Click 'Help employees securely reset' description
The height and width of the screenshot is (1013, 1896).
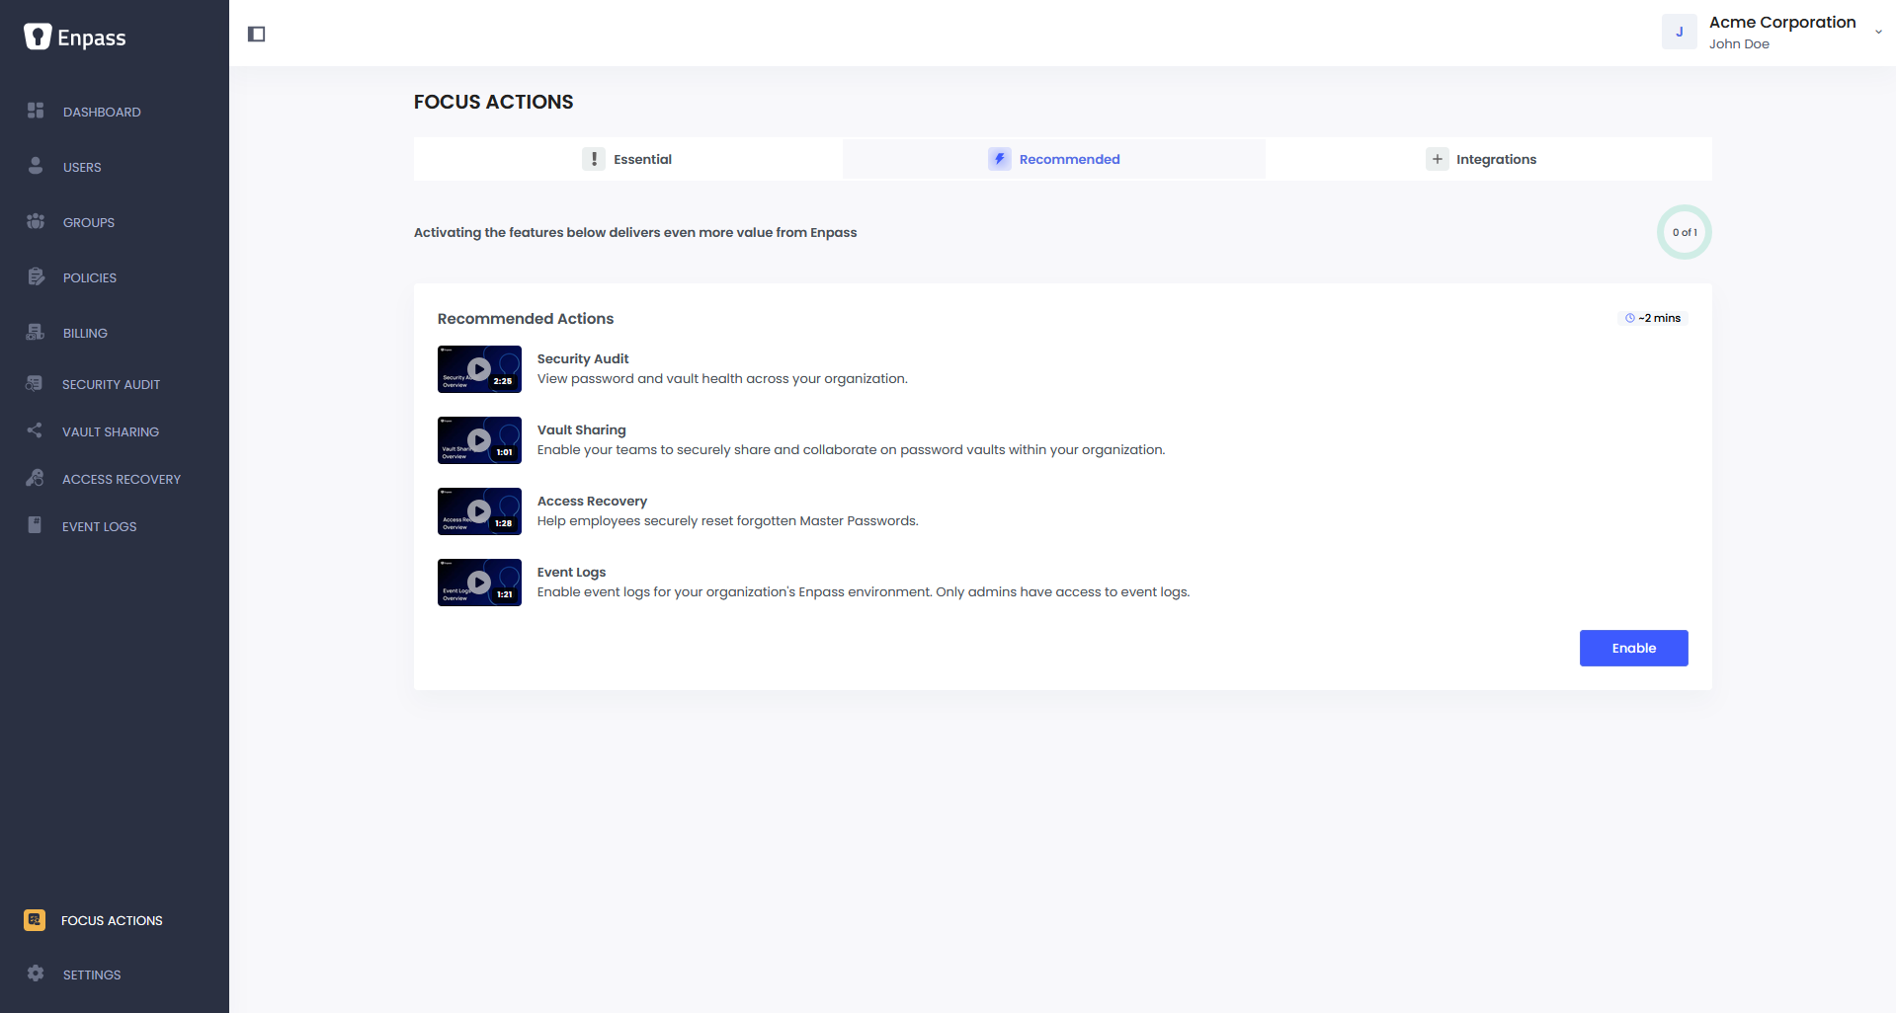[728, 520]
